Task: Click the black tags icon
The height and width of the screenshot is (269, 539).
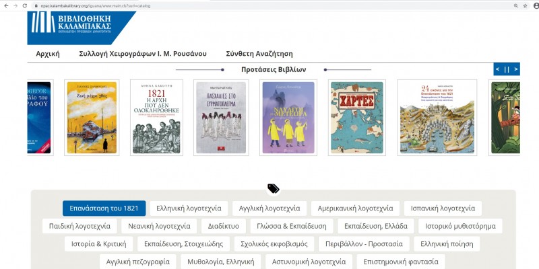Action: (x=273, y=189)
